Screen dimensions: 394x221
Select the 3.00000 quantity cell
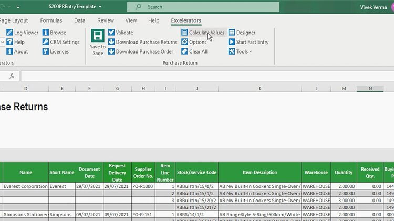344,201
